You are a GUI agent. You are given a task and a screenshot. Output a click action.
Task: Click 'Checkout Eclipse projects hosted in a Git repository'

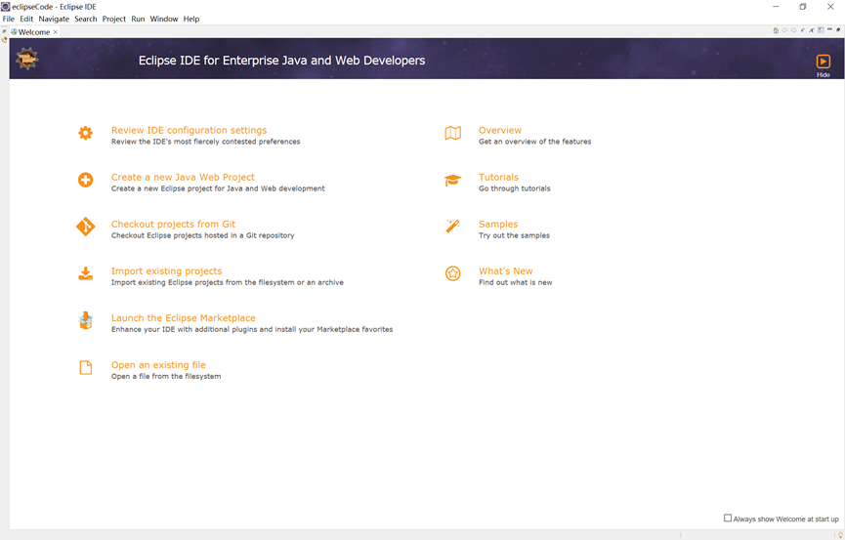click(202, 235)
